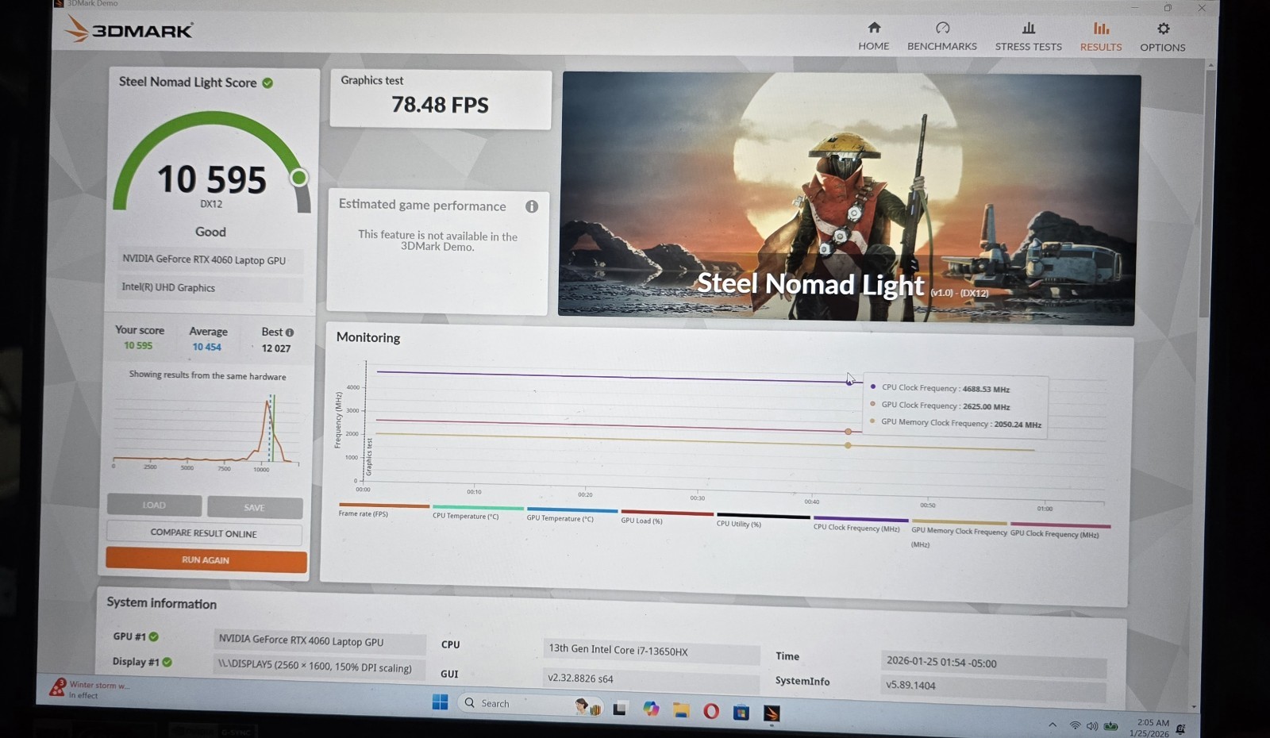Viewport: 1270px width, 738px height.
Task: Open the Options gear icon
Action: click(x=1163, y=29)
